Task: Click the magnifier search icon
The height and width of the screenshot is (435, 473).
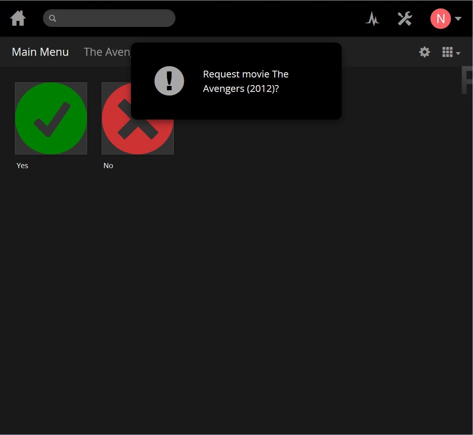Action: coord(53,18)
